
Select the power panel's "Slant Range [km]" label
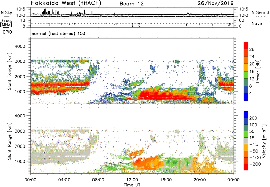(x=9, y=71)
